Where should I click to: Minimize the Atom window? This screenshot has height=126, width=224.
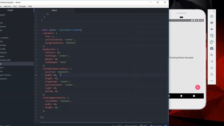[150, 2]
